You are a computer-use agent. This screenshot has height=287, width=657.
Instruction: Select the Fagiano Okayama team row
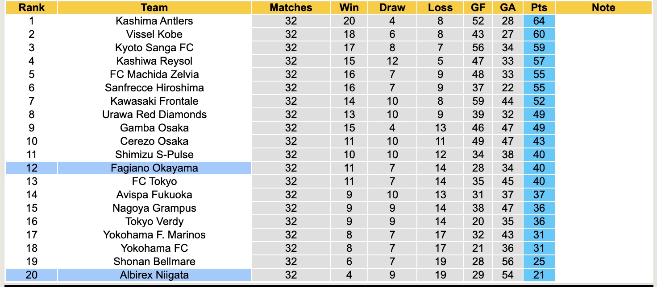click(x=154, y=168)
